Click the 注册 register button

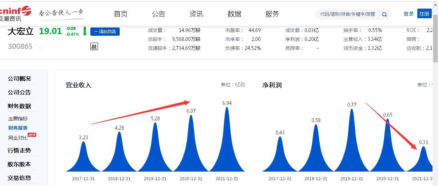[x=424, y=14]
